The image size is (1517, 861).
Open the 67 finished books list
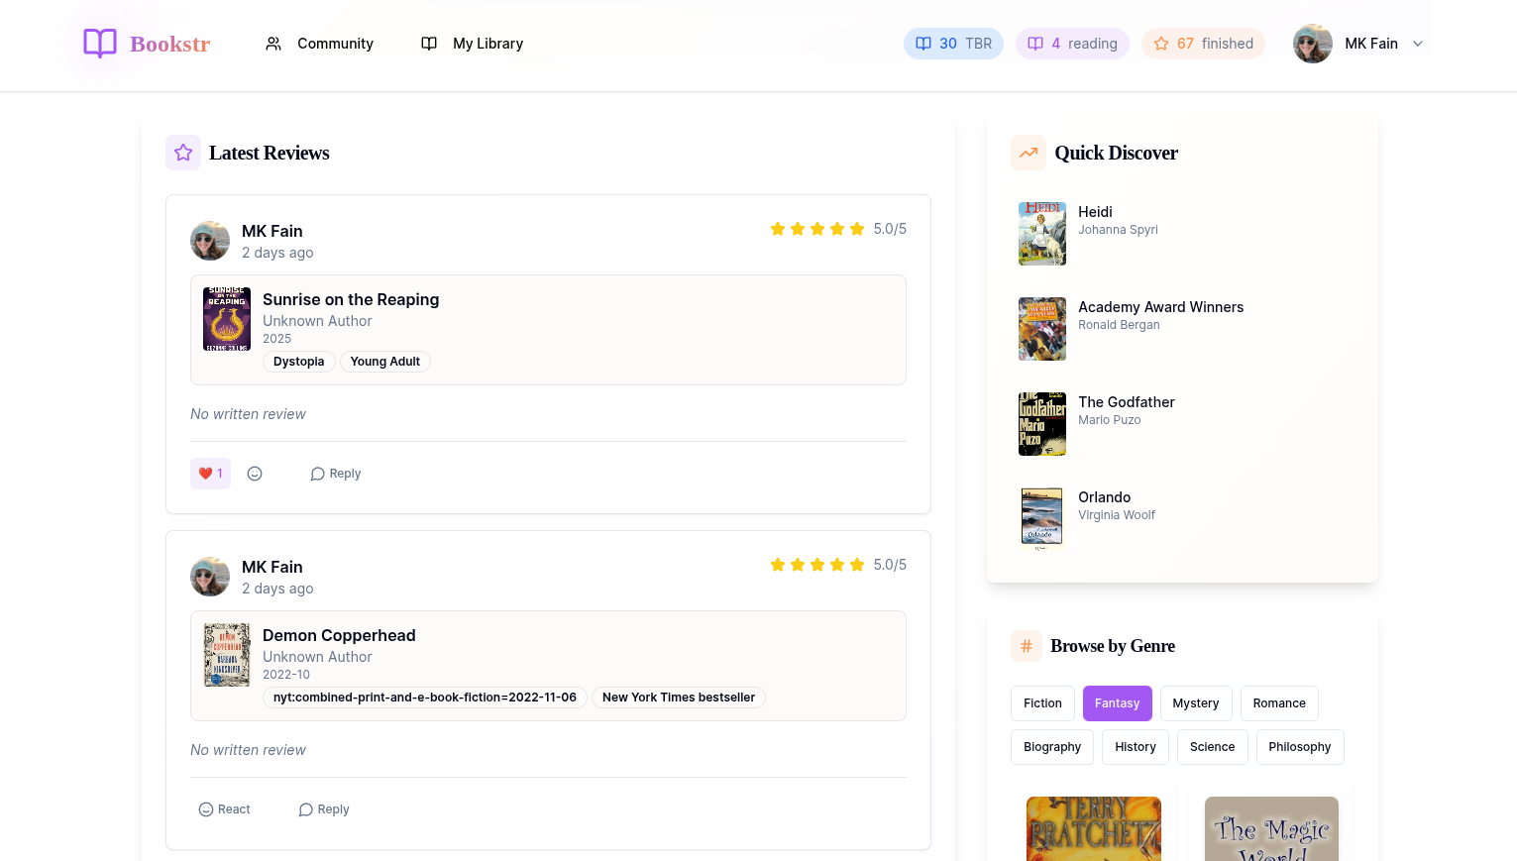pos(1203,44)
